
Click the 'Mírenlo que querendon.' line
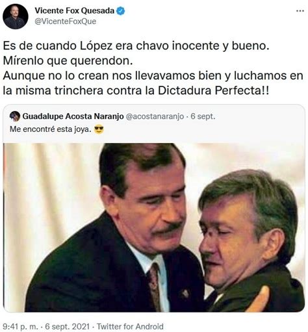click(68, 61)
